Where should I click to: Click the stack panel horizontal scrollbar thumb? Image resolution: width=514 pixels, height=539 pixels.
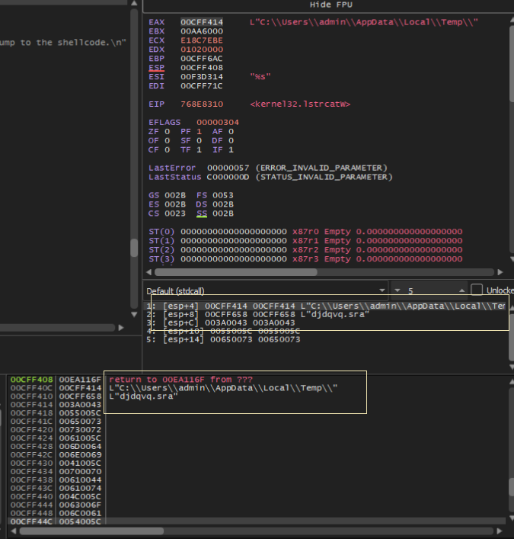coord(91,531)
